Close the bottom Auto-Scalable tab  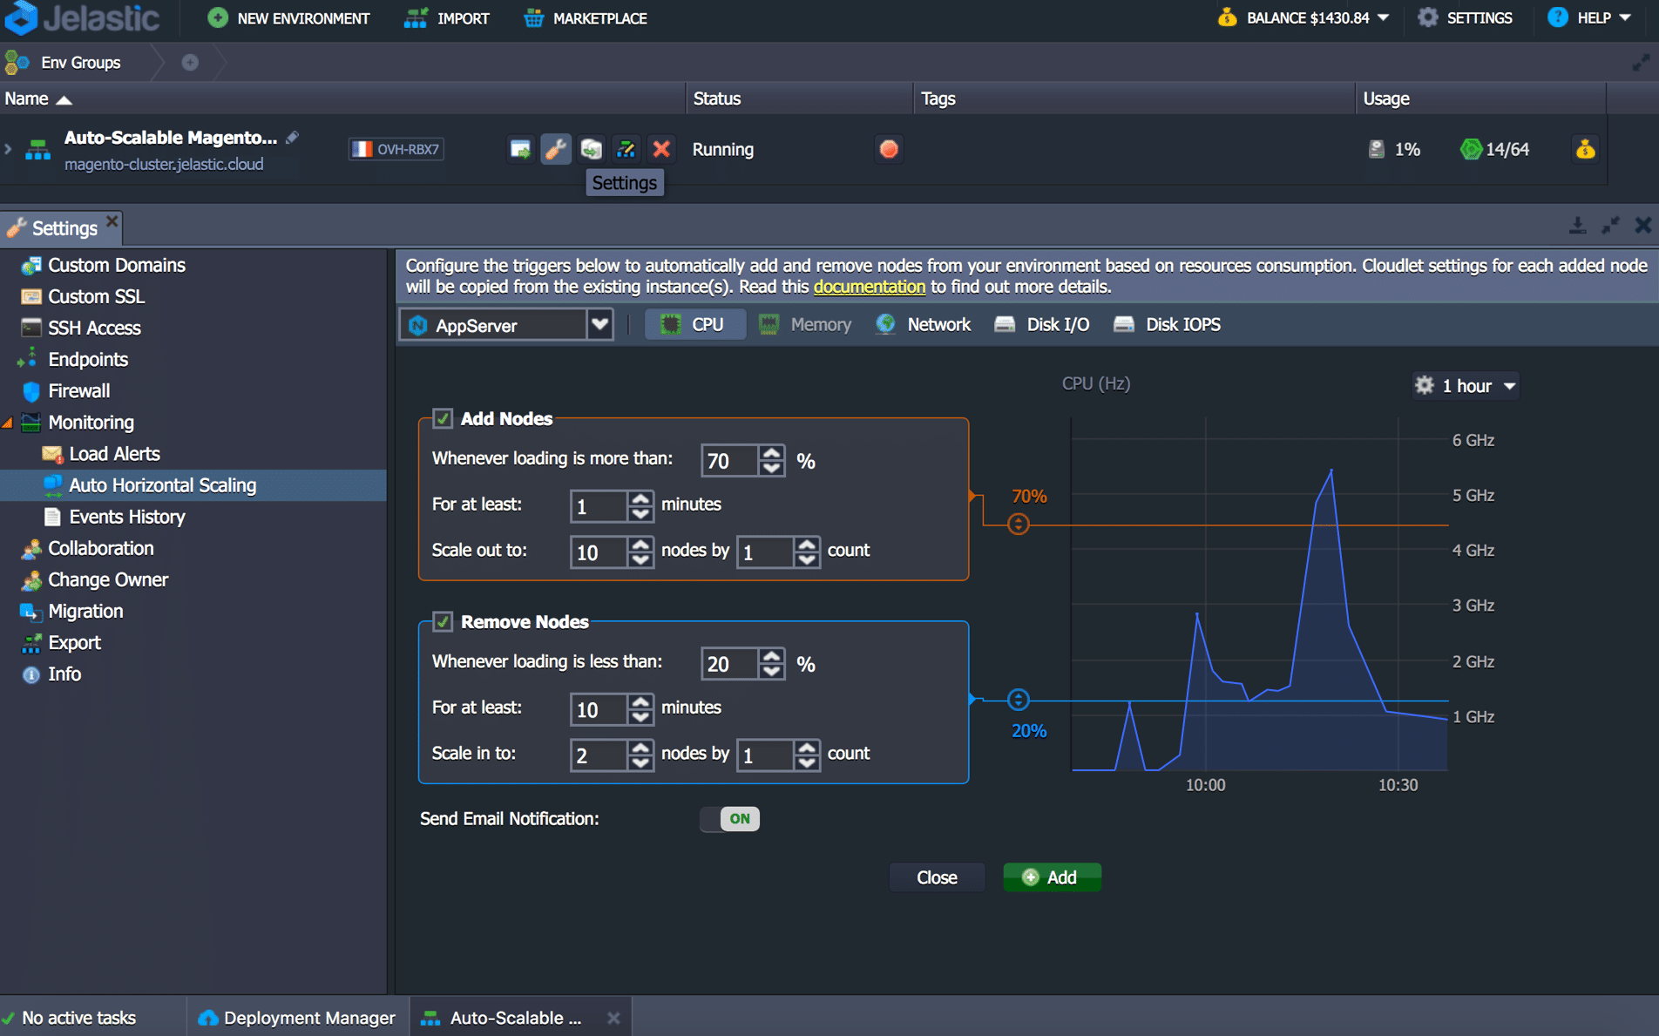613,1018
